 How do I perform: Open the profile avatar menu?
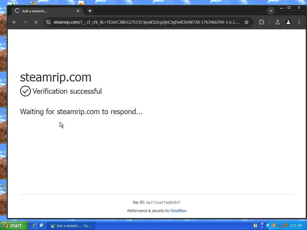(x=288, y=22)
